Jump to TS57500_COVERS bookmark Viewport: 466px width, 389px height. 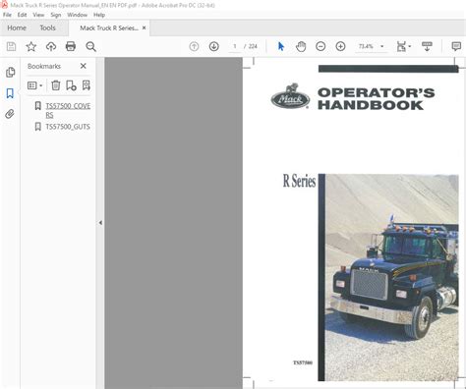coord(68,110)
